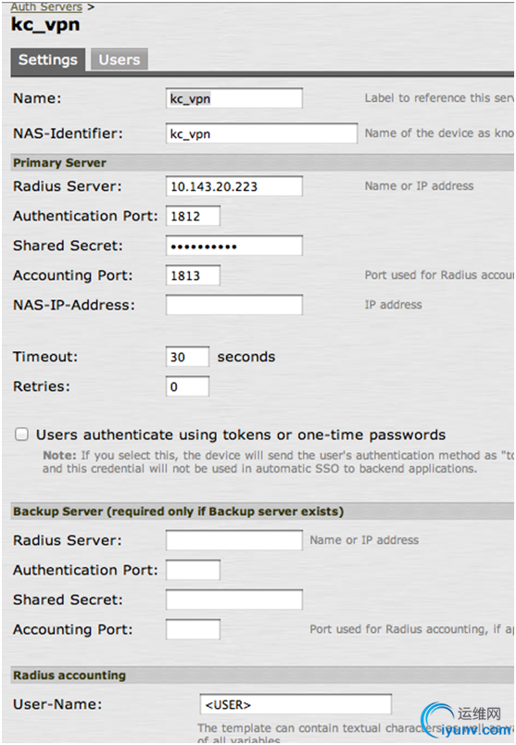Select the primary Radius Server field
Viewport: 516px width, 745px height.
coord(234,186)
